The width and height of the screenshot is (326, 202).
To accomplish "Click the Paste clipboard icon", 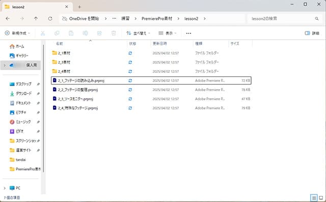I will 71,33.
